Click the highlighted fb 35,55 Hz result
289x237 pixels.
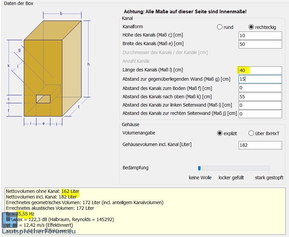click(x=25, y=214)
